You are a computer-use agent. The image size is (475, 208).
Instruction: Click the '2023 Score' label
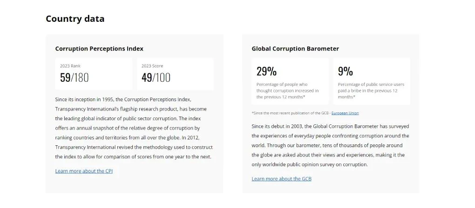[152, 66]
